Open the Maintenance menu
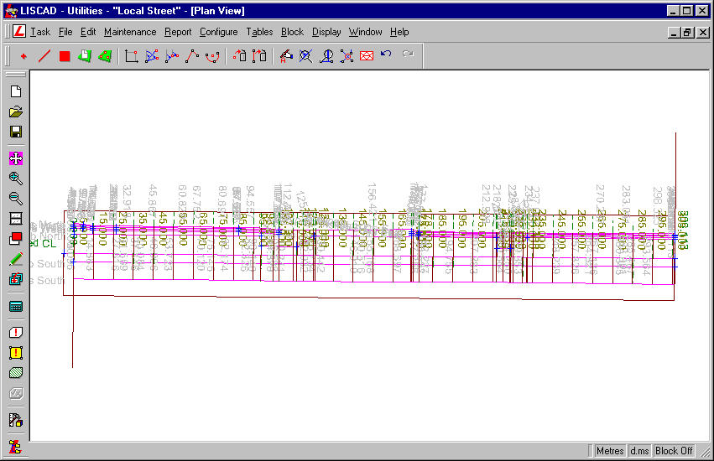 [130, 32]
